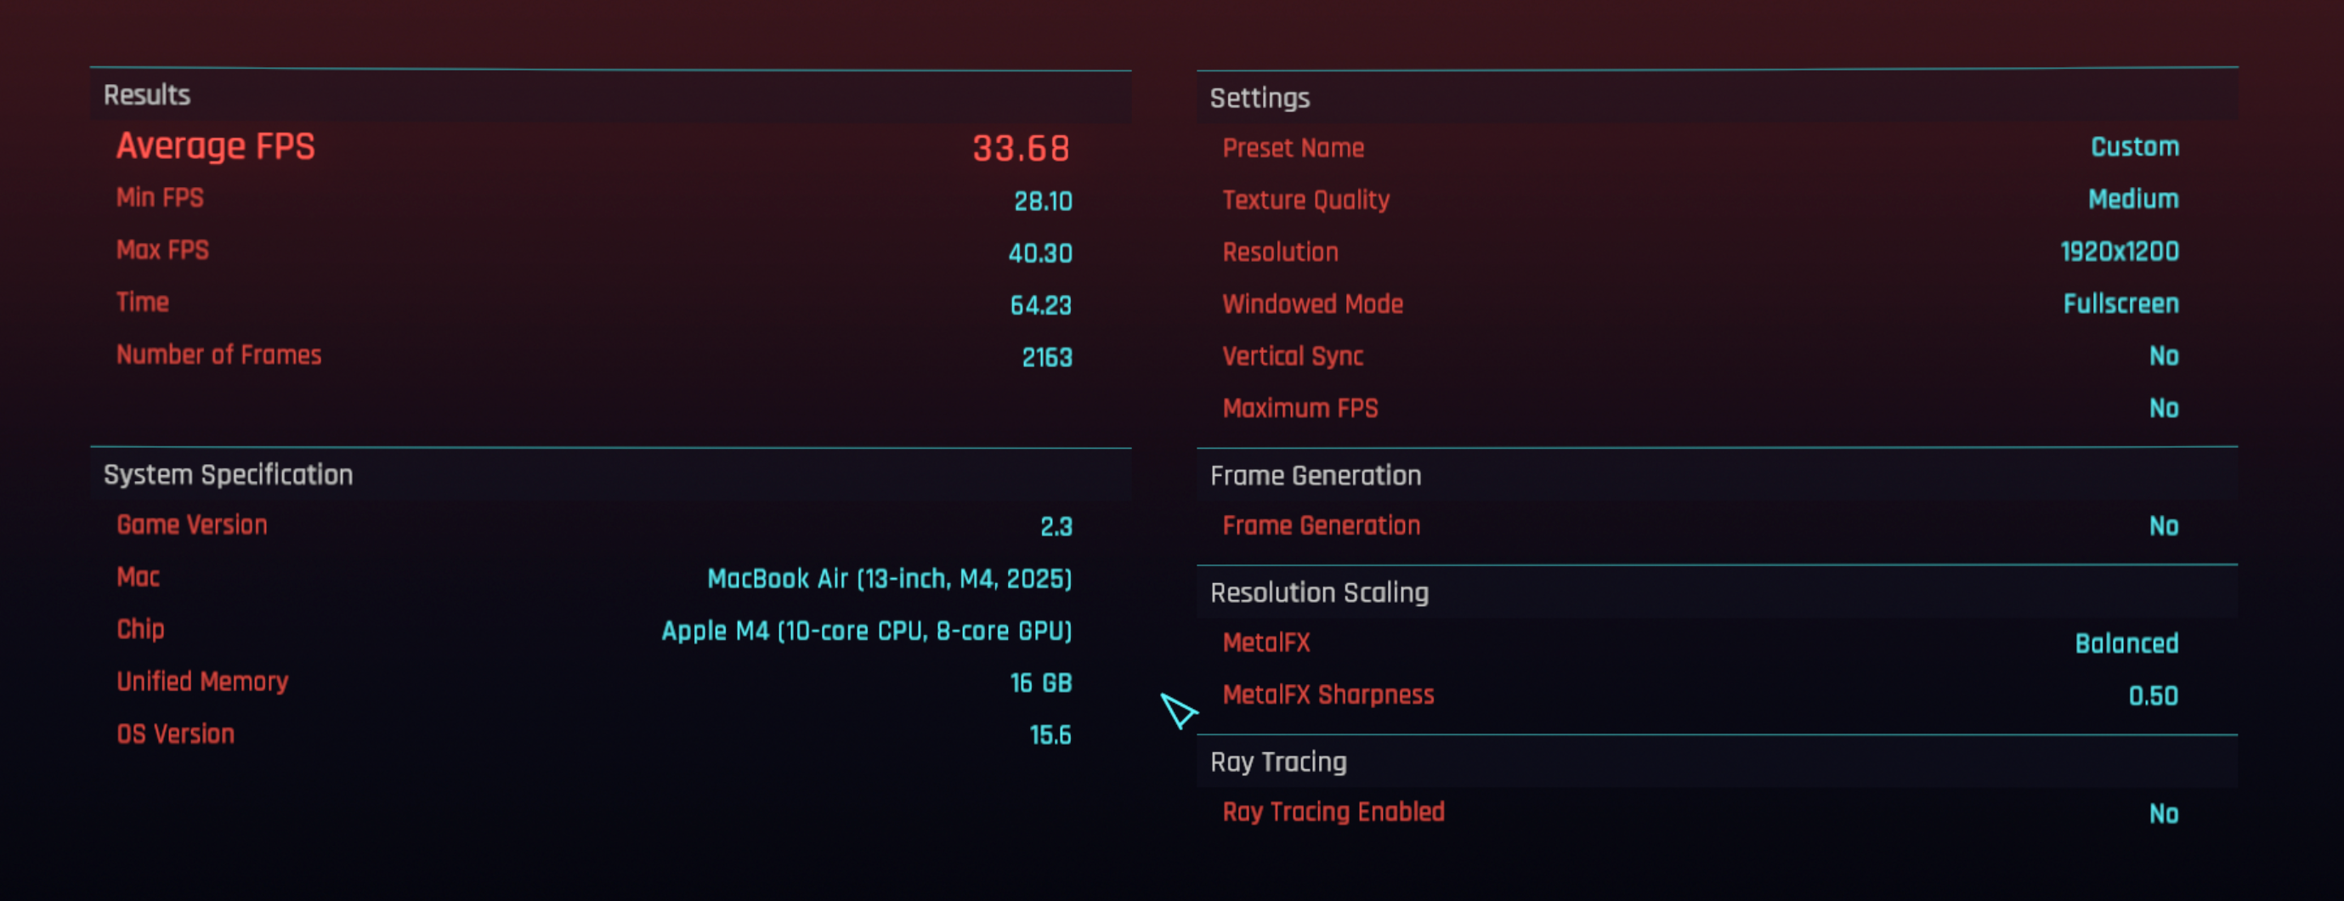
Task: Click the Preset Name Custom value
Action: (x=2135, y=147)
